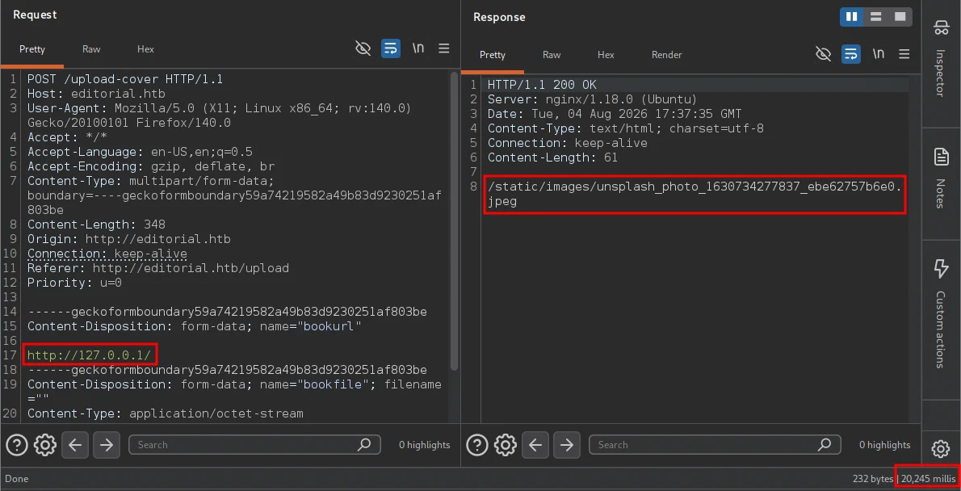Click the Date response header

click(x=615, y=114)
